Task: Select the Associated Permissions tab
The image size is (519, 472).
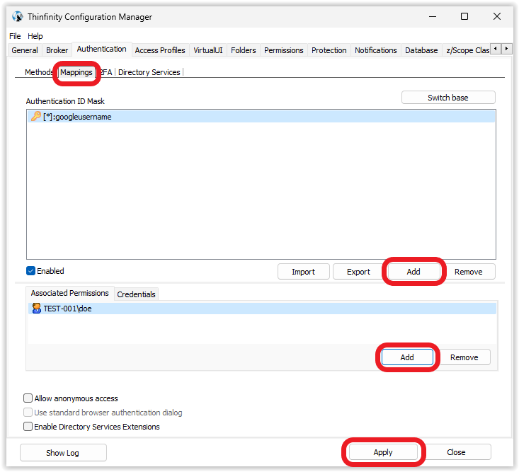Action: tap(70, 293)
